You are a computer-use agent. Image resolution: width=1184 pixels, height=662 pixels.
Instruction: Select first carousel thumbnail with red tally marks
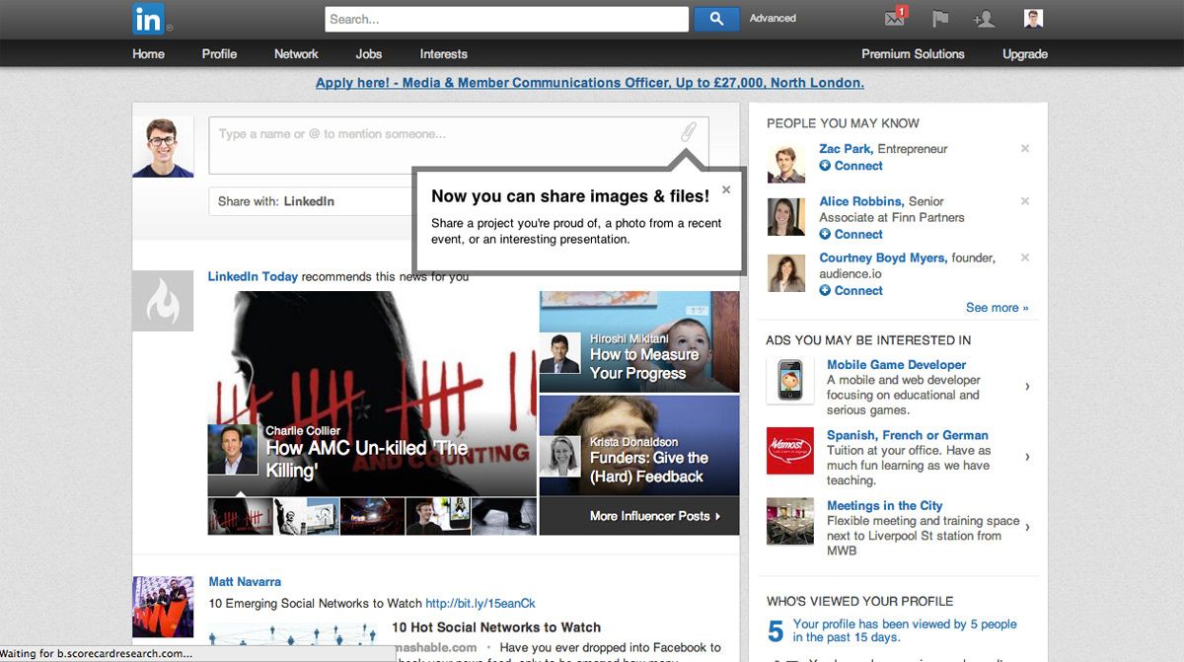(x=240, y=516)
